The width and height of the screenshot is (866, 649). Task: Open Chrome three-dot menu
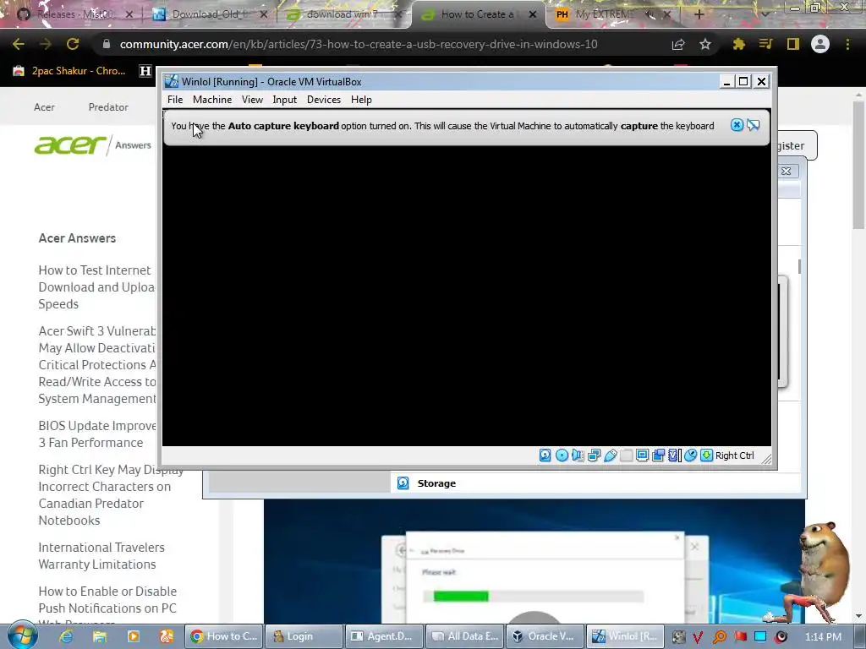tap(847, 44)
